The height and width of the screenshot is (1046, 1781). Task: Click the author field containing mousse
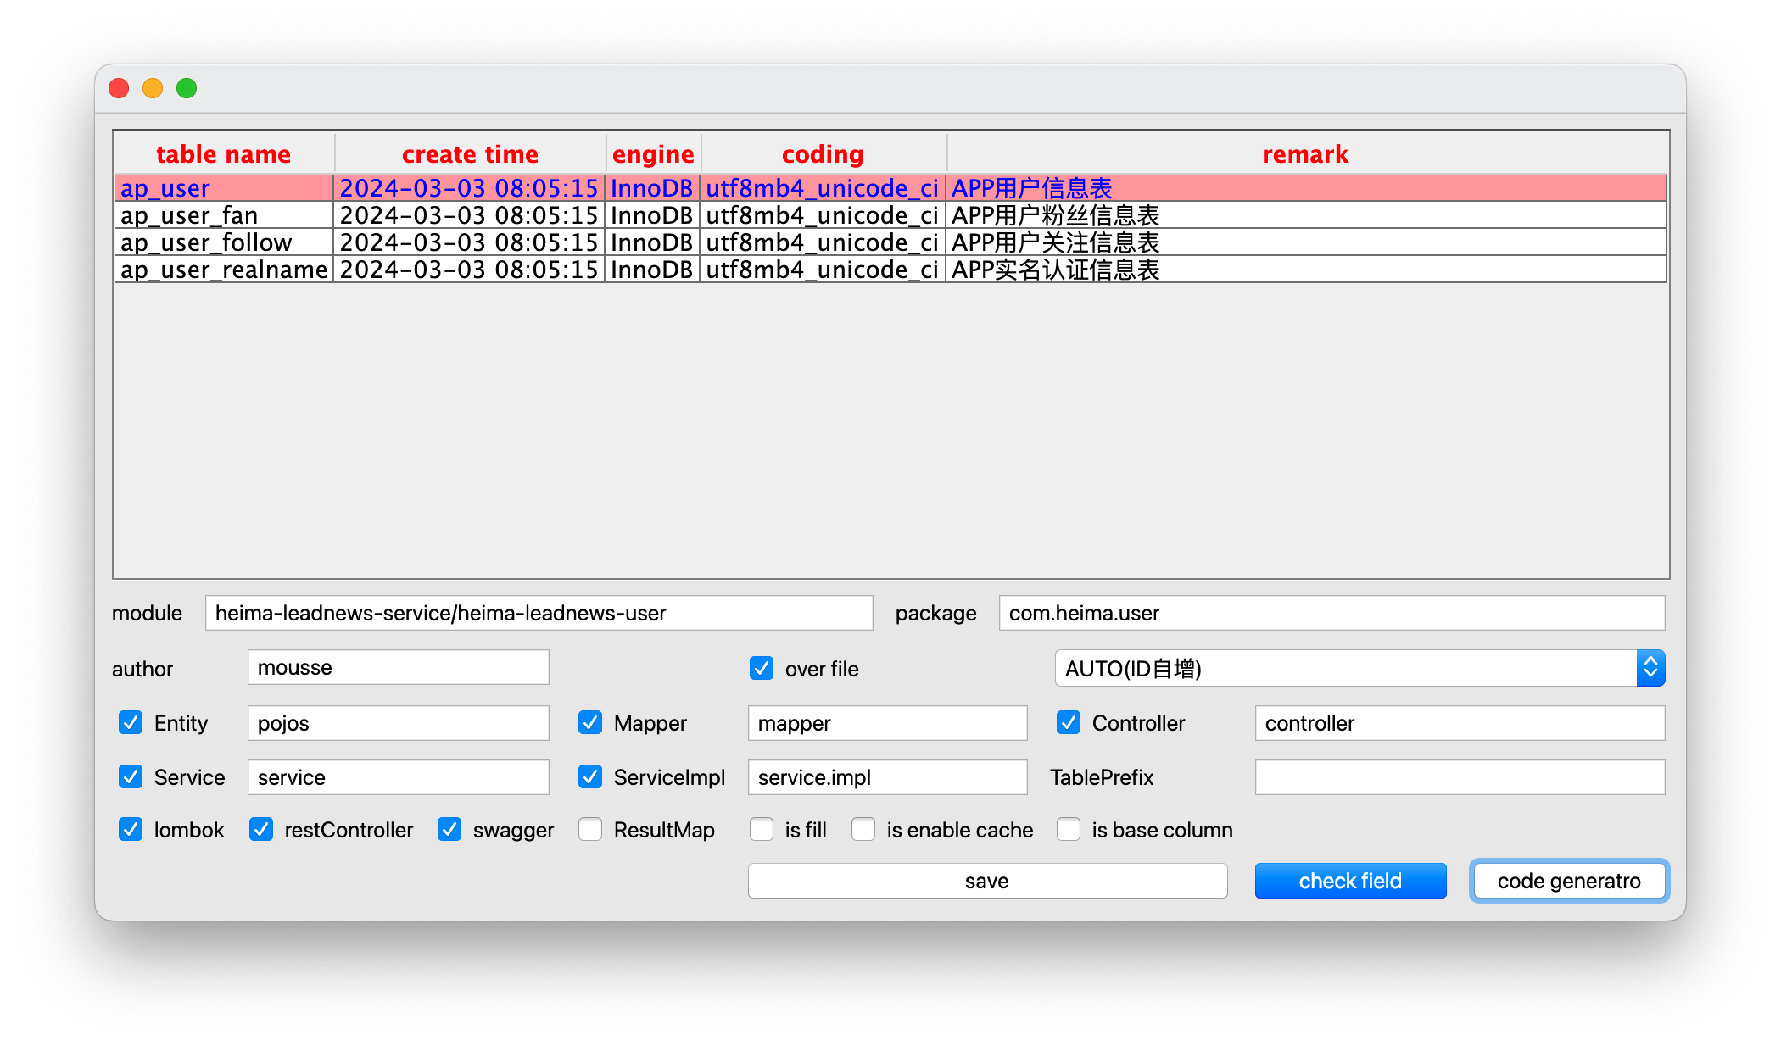pyautogui.click(x=398, y=667)
